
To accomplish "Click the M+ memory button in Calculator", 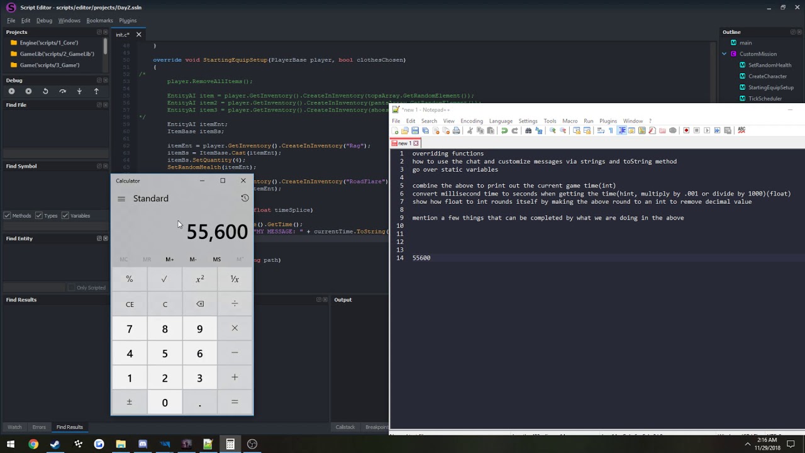I will [x=170, y=259].
